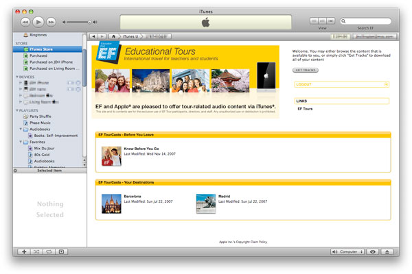Toggle shuffle button at bottom
The width and height of the screenshot is (412, 274).
36,251
